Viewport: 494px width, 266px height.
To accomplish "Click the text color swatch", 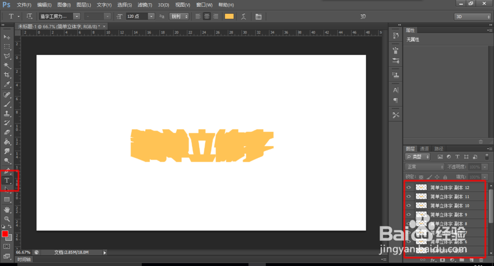I will click(x=229, y=16).
